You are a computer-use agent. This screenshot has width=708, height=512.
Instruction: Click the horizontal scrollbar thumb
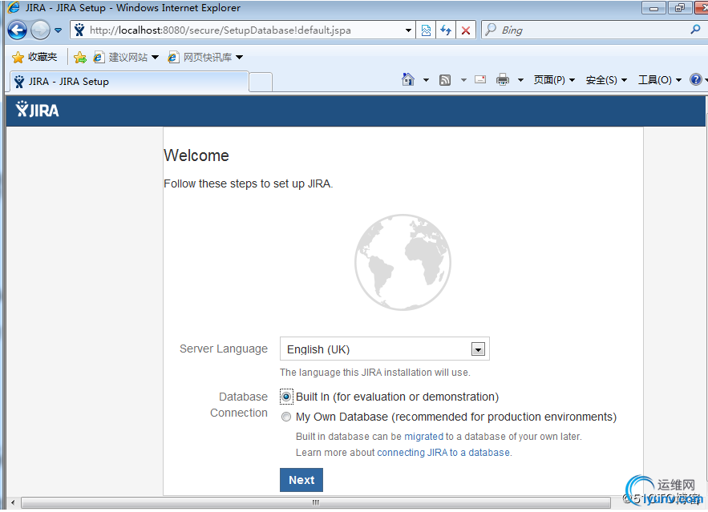315,502
